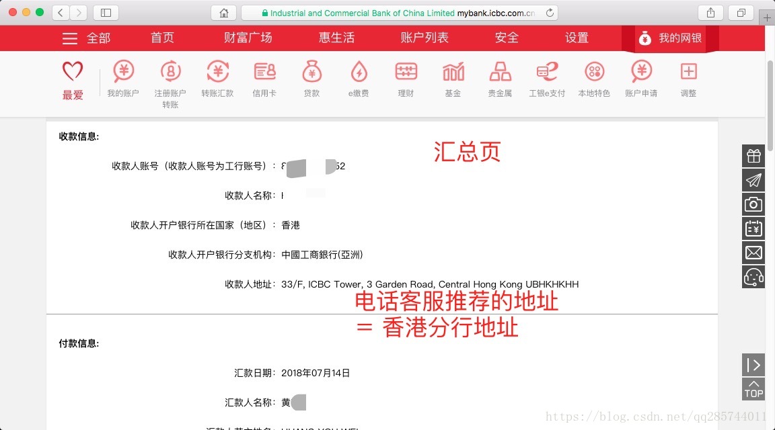
Task: Click the 中國工商銀行(亞洲) branch value
Action: click(x=322, y=255)
